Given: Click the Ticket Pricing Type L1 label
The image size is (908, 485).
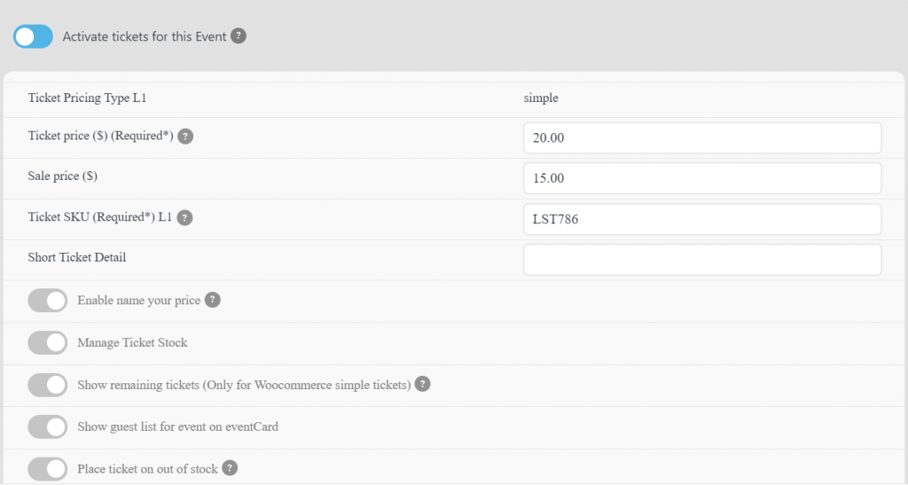Looking at the screenshot, I should click(x=87, y=98).
